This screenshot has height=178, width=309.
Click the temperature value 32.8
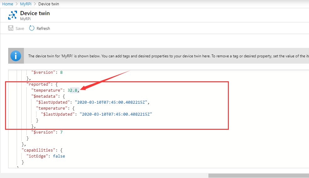tap(72, 90)
